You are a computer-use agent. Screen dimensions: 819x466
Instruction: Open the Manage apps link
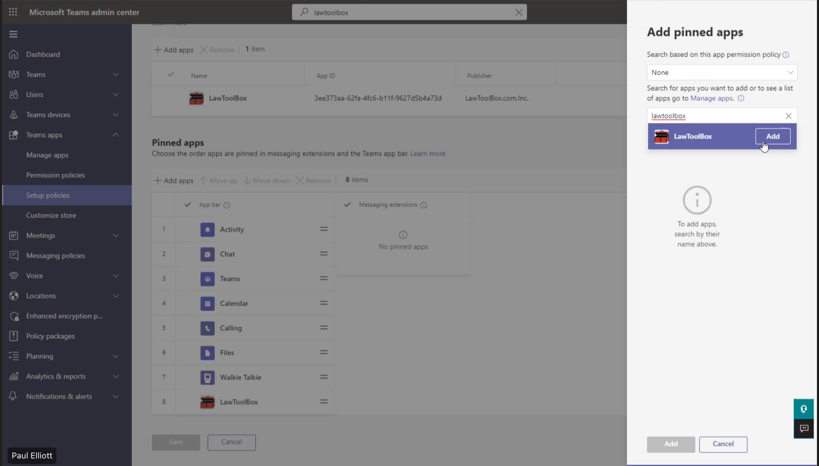pos(711,98)
